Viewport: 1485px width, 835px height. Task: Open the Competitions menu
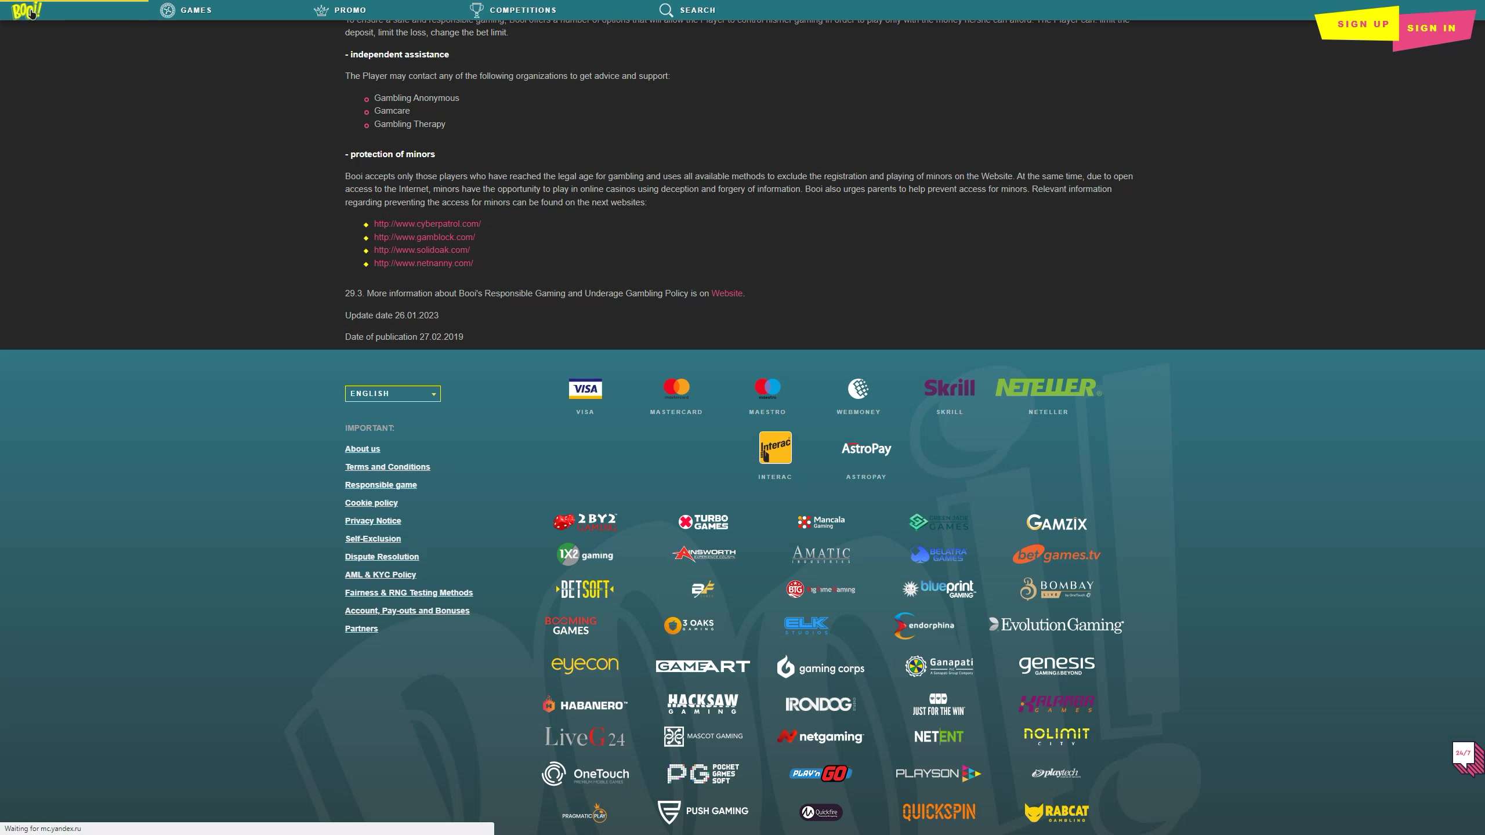pyautogui.click(x=513, y=10)
